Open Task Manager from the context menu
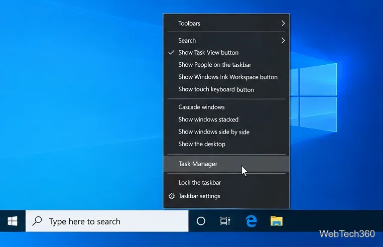Viewport: 383px width, 247px height. [x=226, y=164]
